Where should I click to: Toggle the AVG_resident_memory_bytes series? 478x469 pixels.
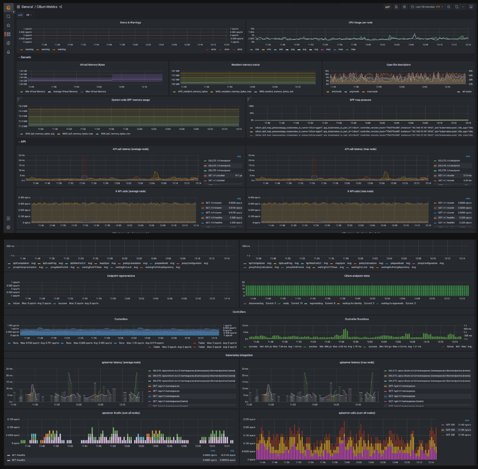[x=192, y=92]
